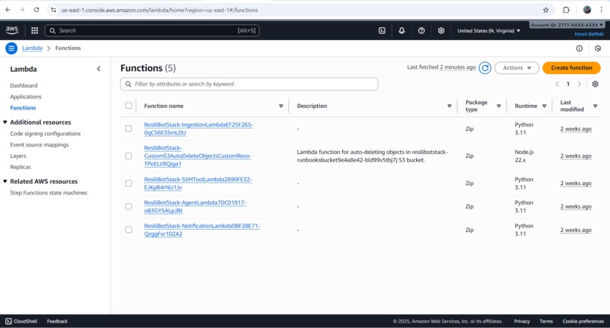
Task: Open Applications in the side navigation
Action: (26, 97)
